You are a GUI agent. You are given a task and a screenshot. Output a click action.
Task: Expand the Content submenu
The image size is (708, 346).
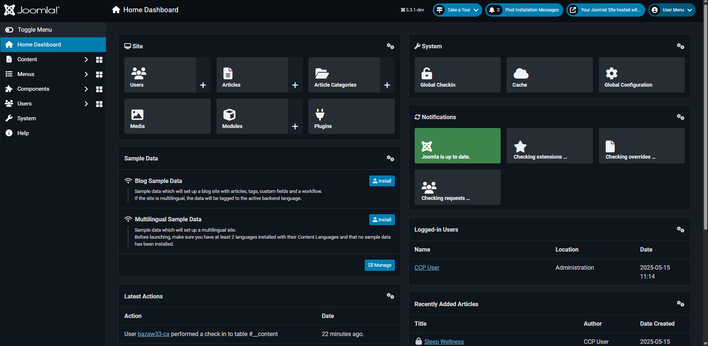coord(86,59)
